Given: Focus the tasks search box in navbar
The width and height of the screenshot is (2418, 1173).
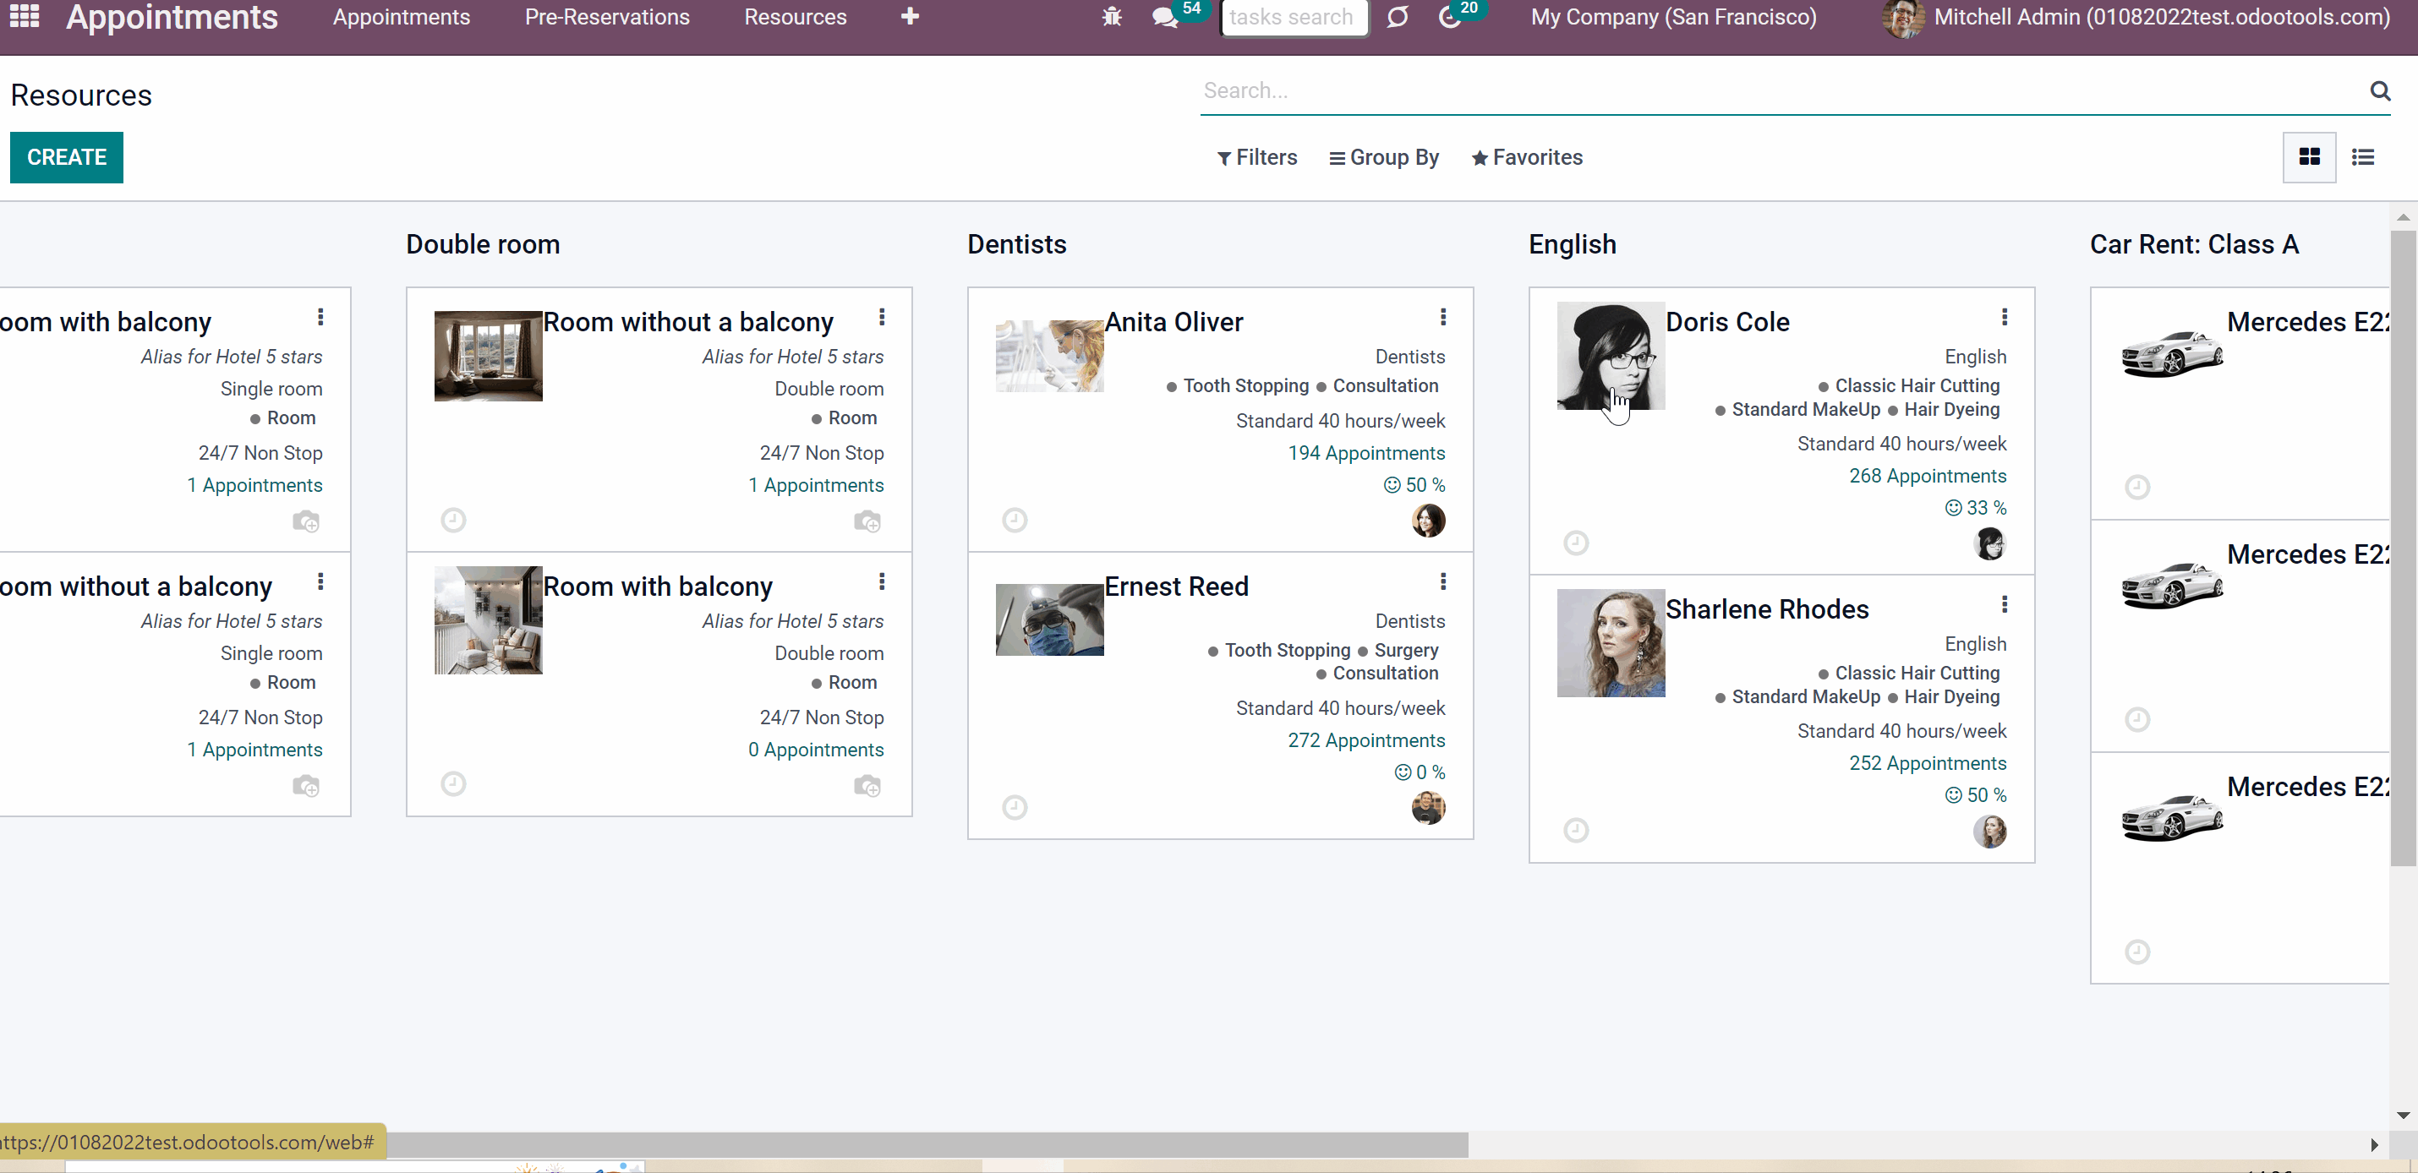Looking at the screenshot, I should click(x=1294, y=17).
